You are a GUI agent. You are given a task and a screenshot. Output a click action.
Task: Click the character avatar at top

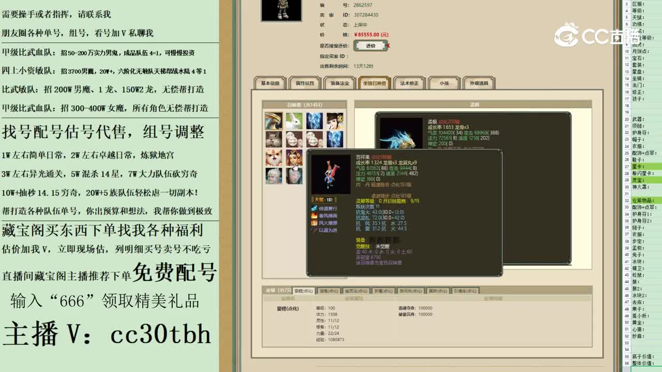[x=281, y=10]
